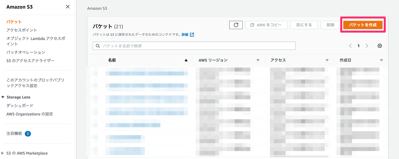The image size is (399, 159).
Task: Collapse the Storage Lens section
Action: coord(3,97)
